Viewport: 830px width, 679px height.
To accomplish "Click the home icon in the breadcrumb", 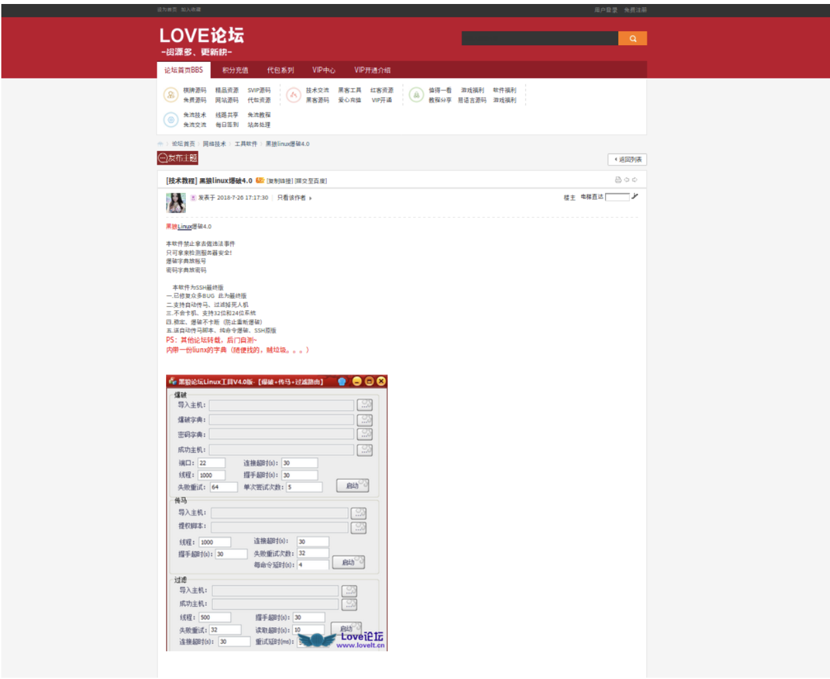I will 160,144.
